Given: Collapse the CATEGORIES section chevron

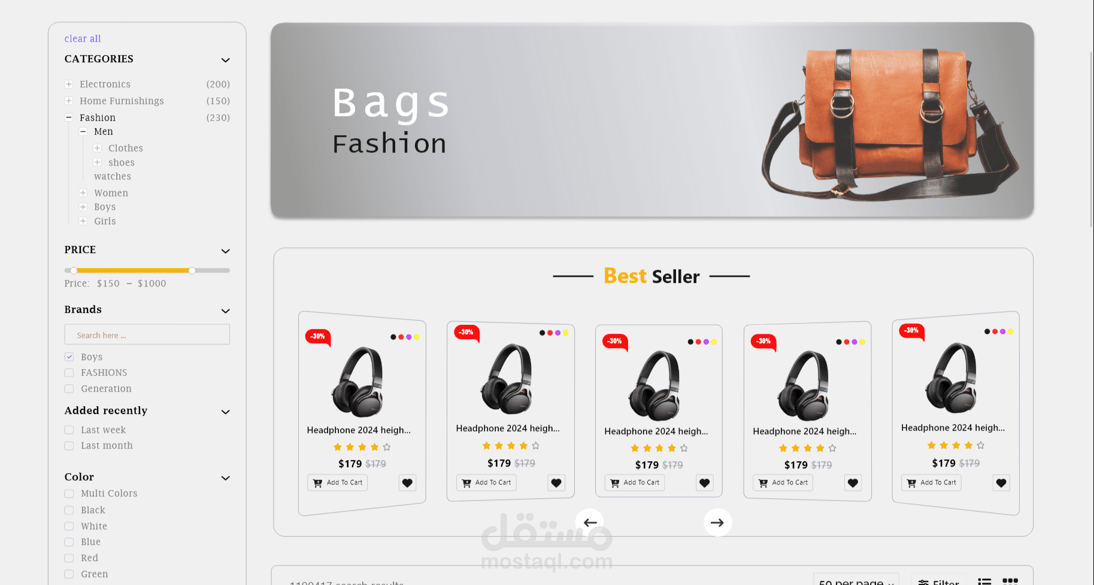Looking at the screenshot, I should (225, 60).
